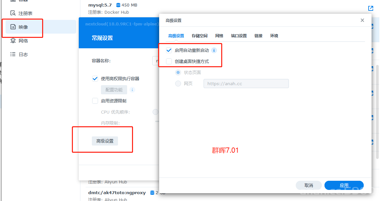Viewport: 382px width, 201px height.
Task: Click the log list icon beside 日志
Action: [x=13, y=54]
